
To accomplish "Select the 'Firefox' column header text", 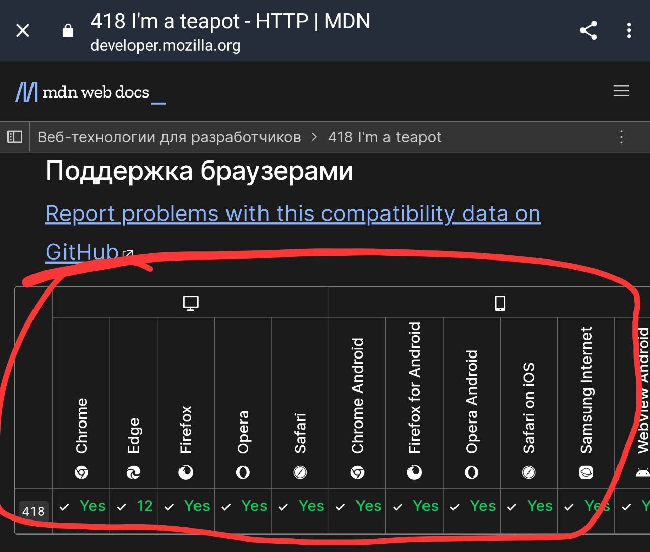I will click(x=186, y=430).
